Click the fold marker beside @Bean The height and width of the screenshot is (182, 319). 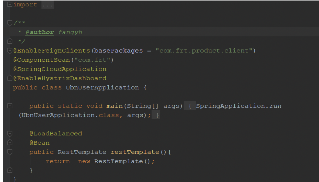(x=9, y=142)
